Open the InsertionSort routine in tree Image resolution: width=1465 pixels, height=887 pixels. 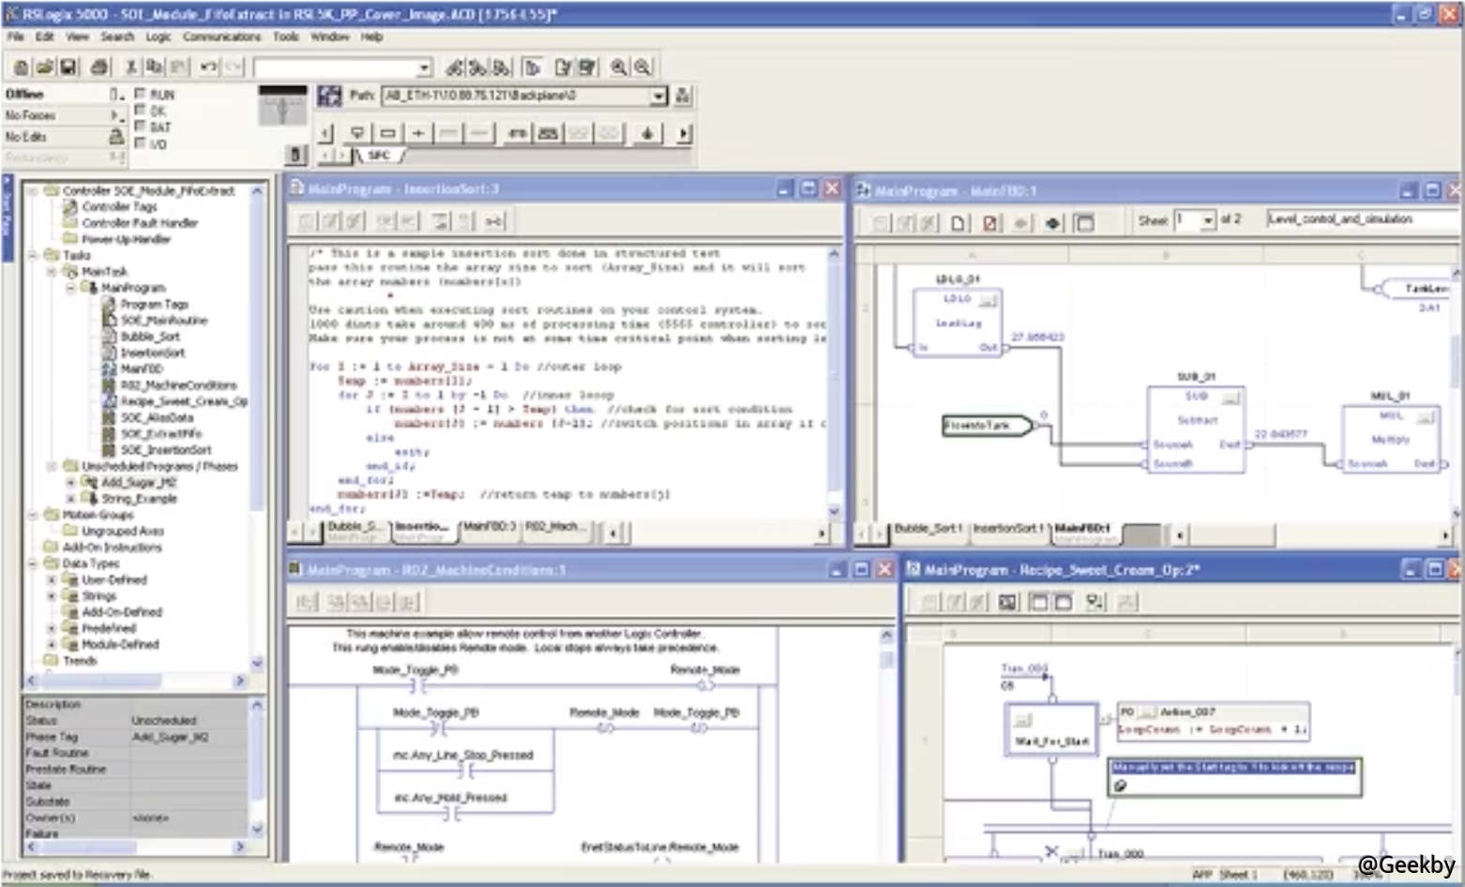pyautogui.click(x=152, y=353)
